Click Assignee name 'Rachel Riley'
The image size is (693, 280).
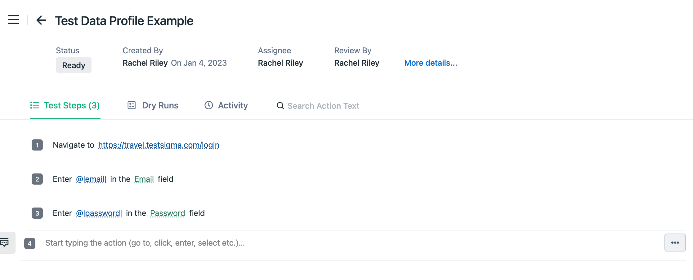[x=280, y=63]
